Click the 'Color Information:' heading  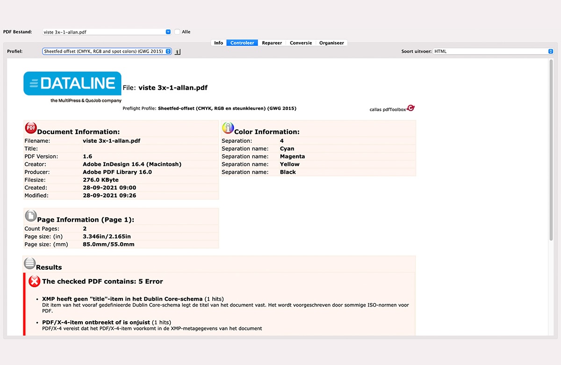click(x=267, y=132)
